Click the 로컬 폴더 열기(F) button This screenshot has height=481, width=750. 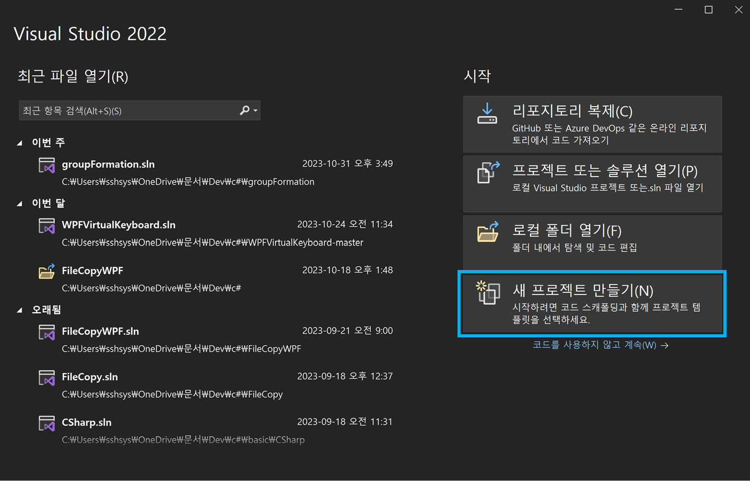pos(592,243)
